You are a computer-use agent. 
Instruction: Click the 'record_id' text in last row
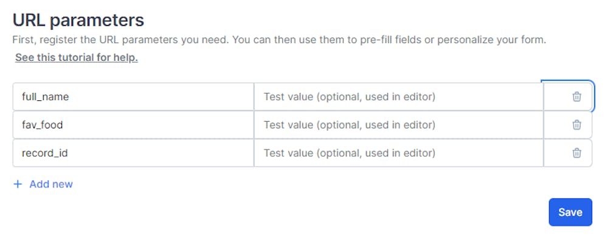pyautogui.click(x=44, y=153)
